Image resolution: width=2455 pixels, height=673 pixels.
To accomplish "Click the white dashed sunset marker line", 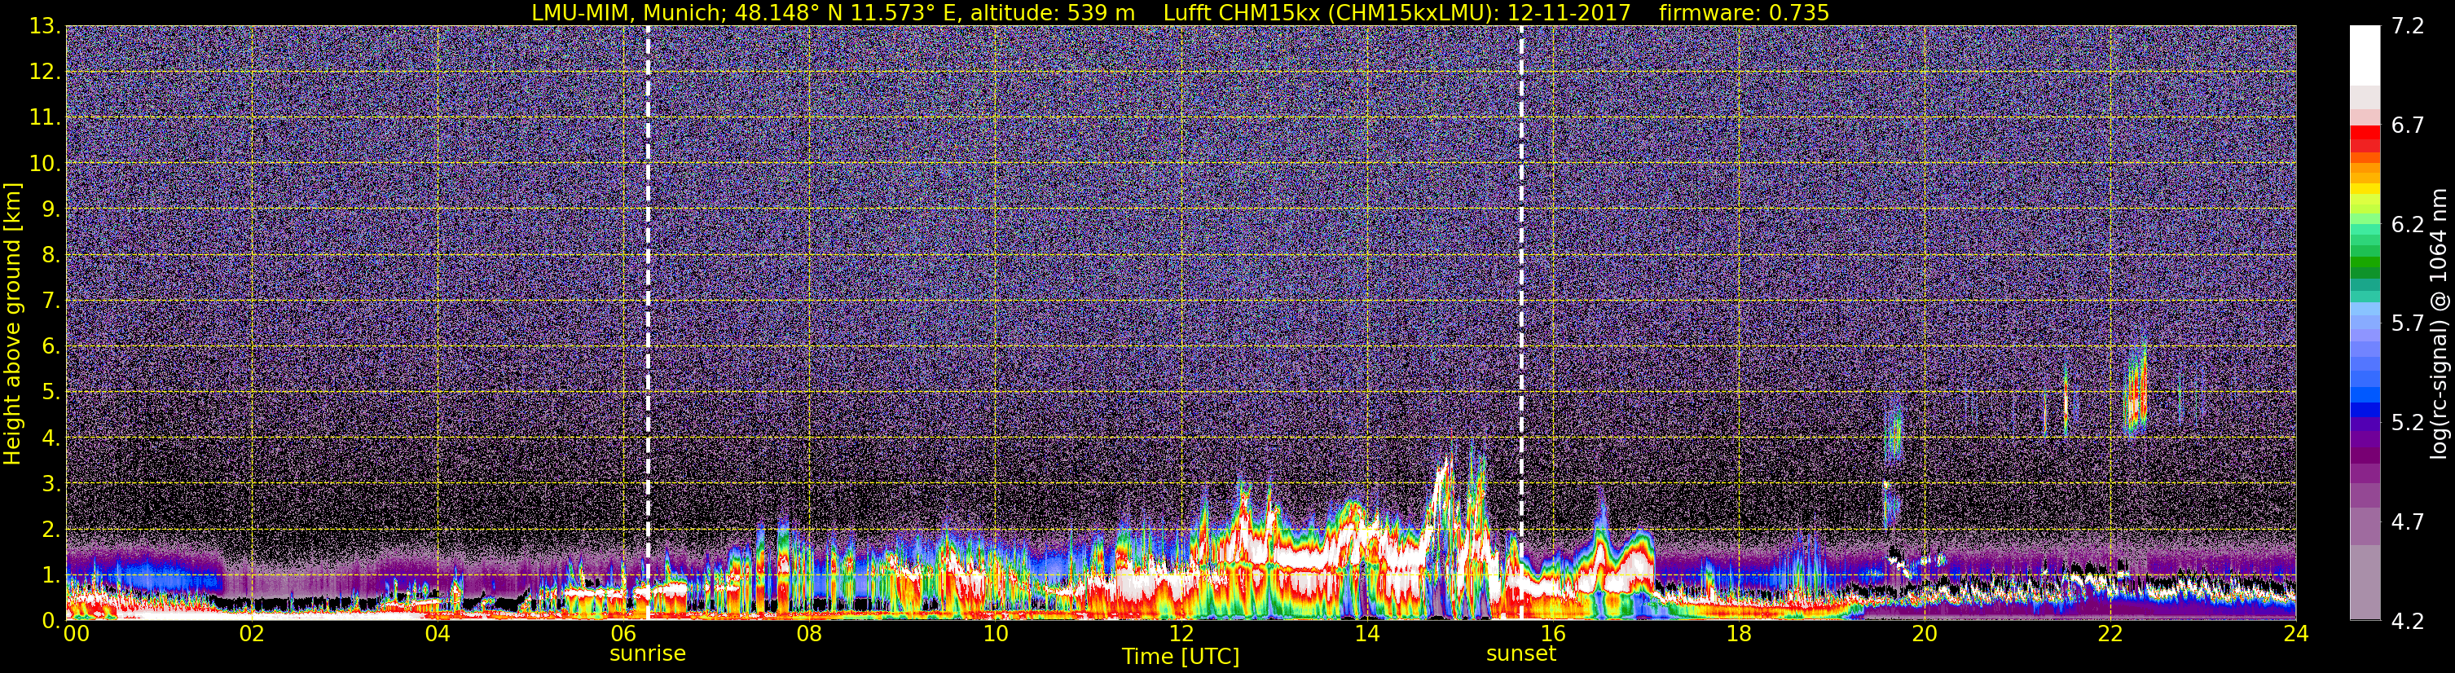I will click(x=1521, y=324).
